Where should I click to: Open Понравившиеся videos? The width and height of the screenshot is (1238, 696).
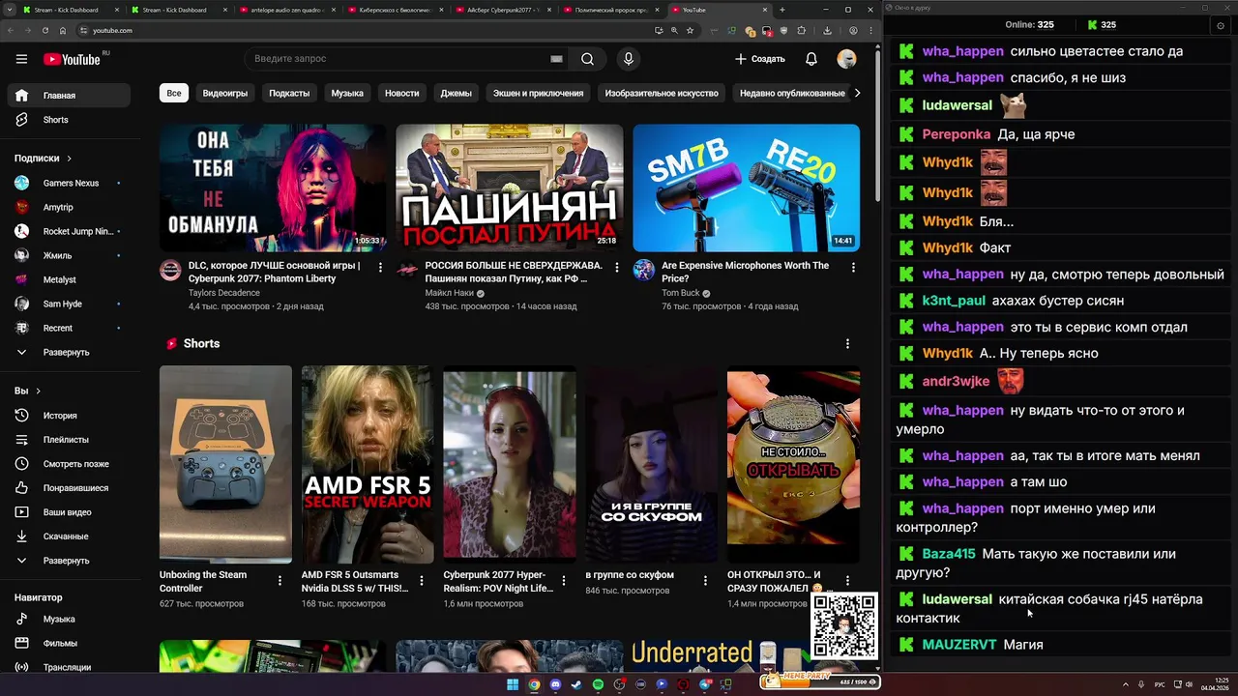tap(69, 488)
